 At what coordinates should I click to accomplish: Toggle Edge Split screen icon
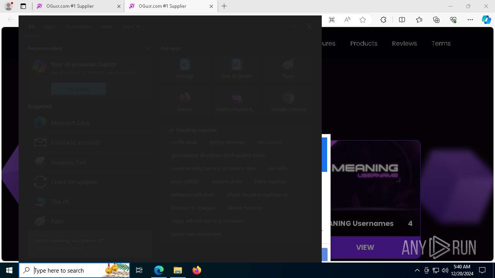402,20
